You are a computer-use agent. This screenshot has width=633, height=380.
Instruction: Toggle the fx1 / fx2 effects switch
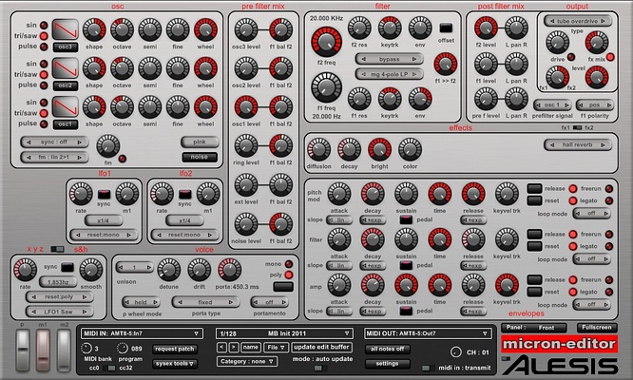[x=577, y=128]
